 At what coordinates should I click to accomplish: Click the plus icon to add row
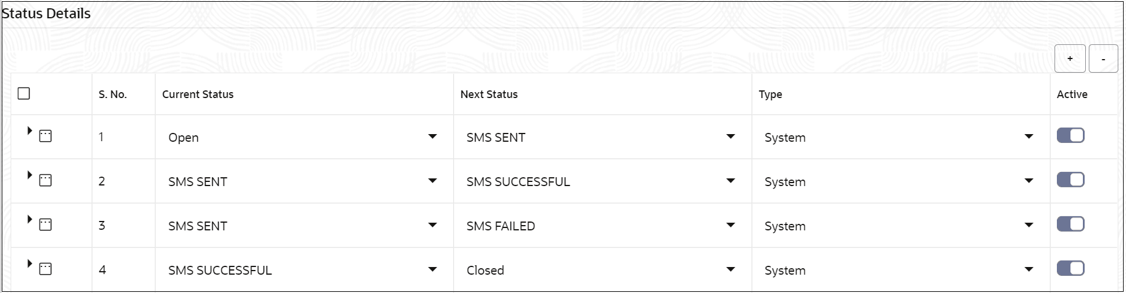coord(1069,58)
